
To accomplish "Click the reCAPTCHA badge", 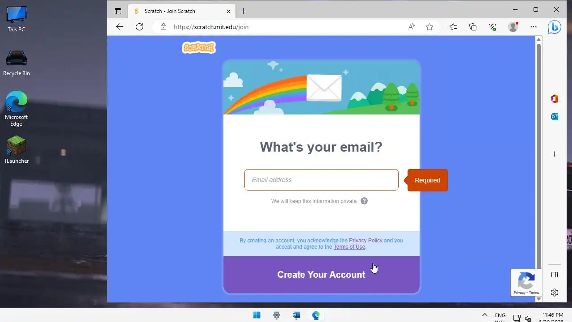I will [x=526, y=283].
